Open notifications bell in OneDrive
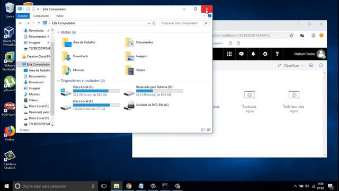339x191 pixels. click(253, 54)
